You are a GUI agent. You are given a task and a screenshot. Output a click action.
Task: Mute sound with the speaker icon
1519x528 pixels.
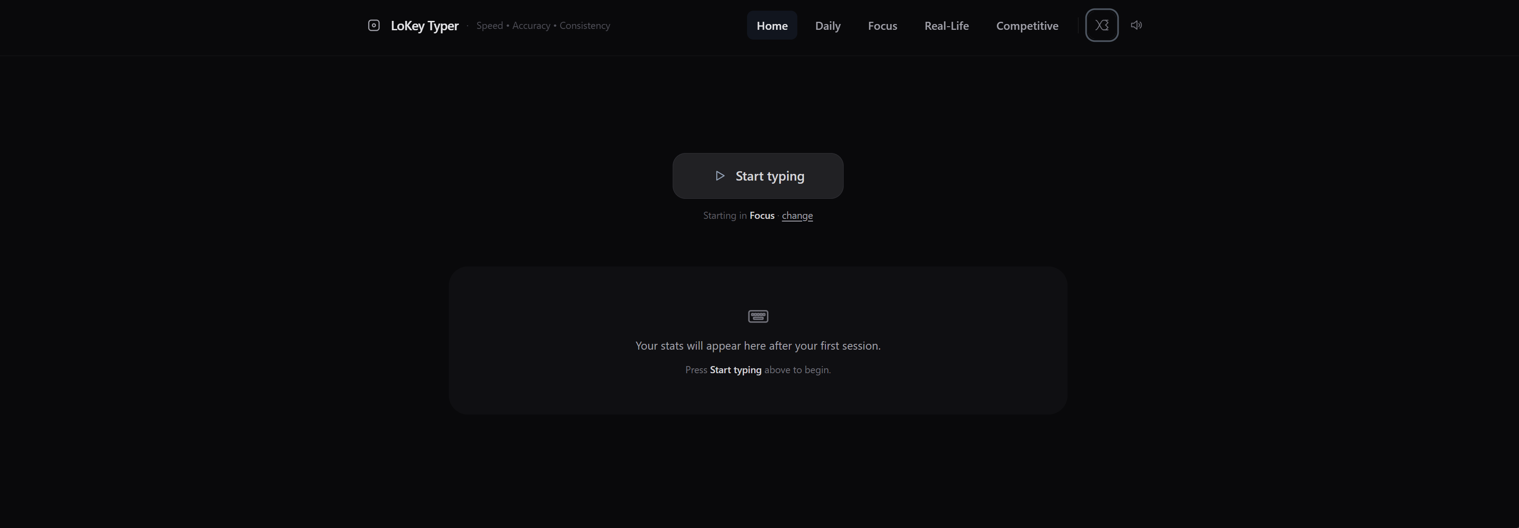pos(1136,25)
